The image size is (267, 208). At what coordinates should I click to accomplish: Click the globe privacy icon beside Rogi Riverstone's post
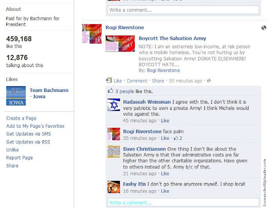click(264, 28)
